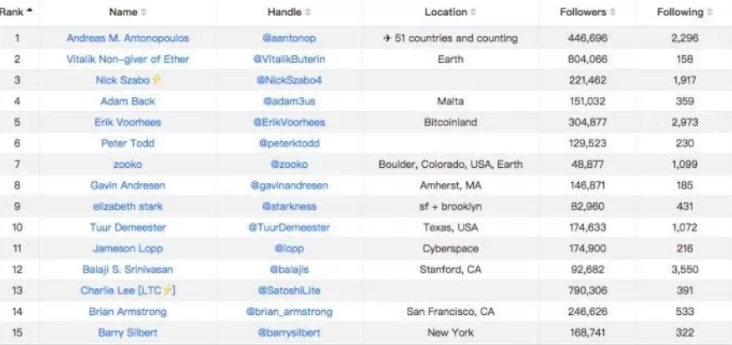Open the @lopp handle link

pyautogui.click(x=289, y=249)
